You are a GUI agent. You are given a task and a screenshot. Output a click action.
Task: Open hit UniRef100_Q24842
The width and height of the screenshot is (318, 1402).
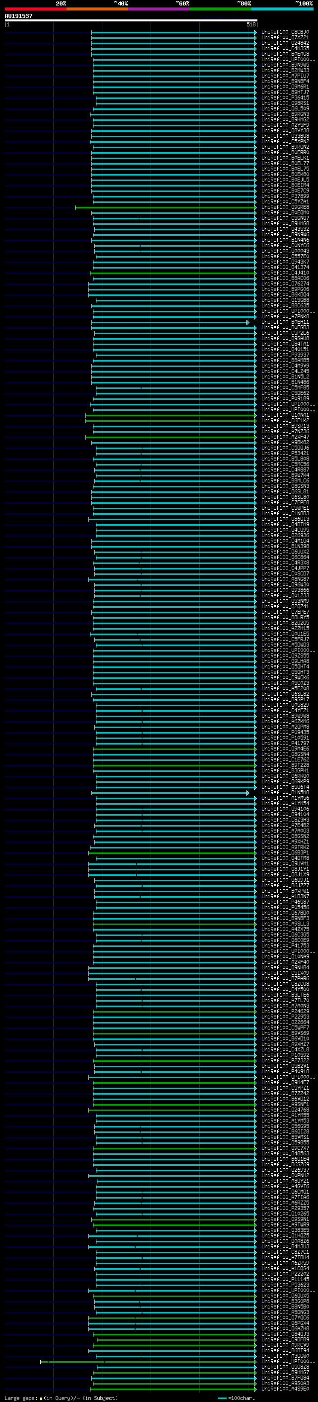[285, 43]
